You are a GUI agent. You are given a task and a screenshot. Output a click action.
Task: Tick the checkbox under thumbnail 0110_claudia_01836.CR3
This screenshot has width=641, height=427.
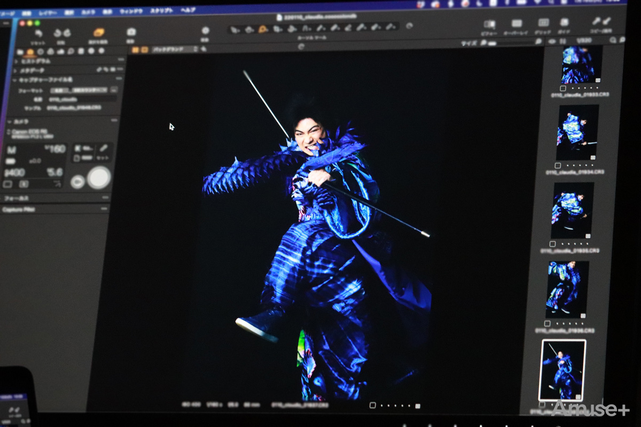click(x=547, y=323)
